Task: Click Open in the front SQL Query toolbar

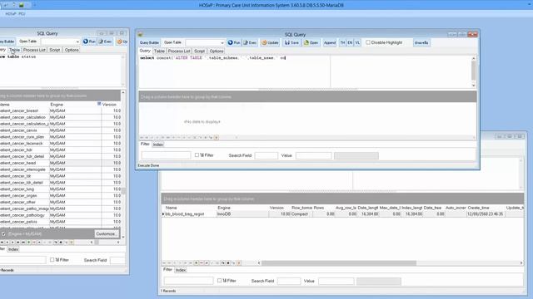Action: point(311,42)
